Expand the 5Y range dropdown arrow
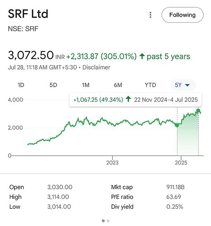The image size is (211, 226). (x=187, y=85)
